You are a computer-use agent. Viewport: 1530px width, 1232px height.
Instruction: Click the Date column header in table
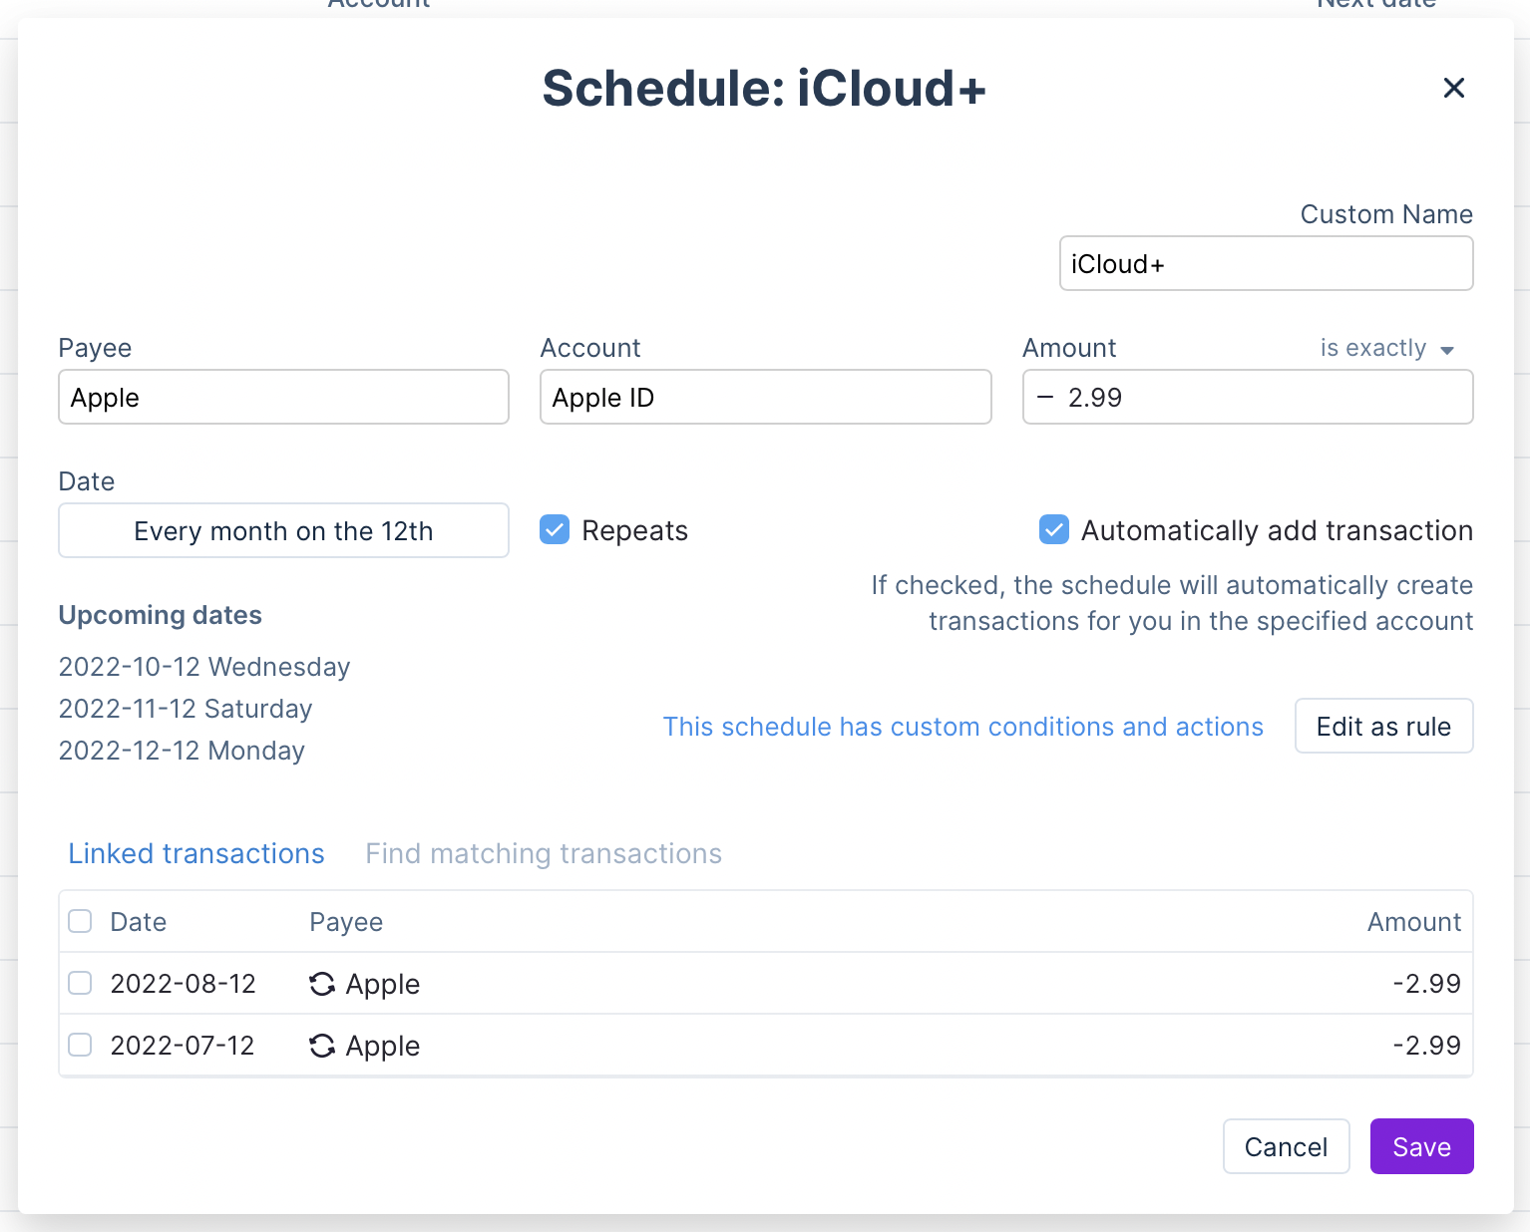click(138, 921)
